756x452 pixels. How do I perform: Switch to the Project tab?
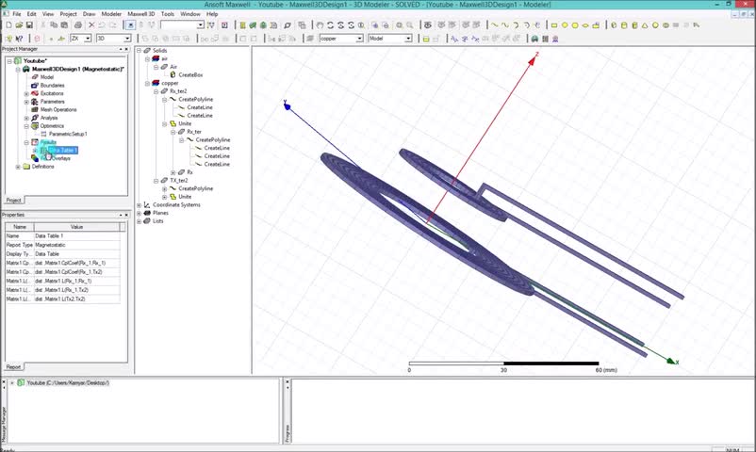tap(13, 200)
